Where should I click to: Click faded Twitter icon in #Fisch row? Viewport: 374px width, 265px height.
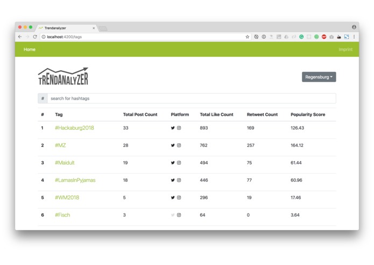pyautogui.click(x=173, y=215)
